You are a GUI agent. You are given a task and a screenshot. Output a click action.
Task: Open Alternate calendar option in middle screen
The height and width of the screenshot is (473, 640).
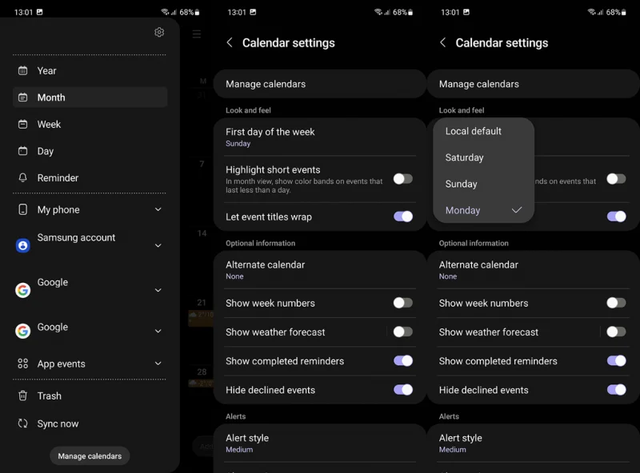pyautogui.click(x=319, y=270)
